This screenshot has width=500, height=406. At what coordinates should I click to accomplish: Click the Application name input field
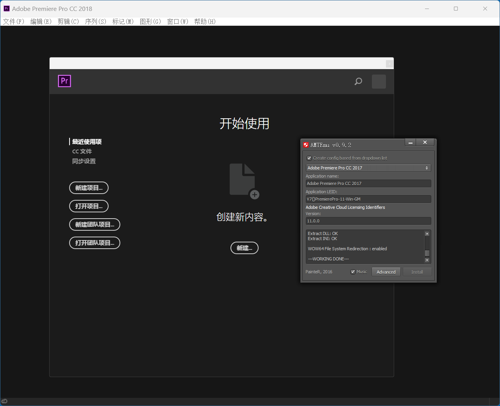point(368,183)
